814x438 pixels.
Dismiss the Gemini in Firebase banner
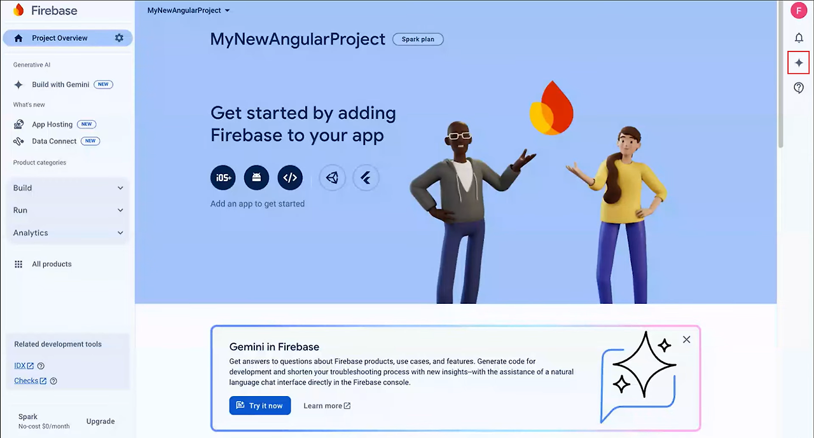(x=686, y=339)
